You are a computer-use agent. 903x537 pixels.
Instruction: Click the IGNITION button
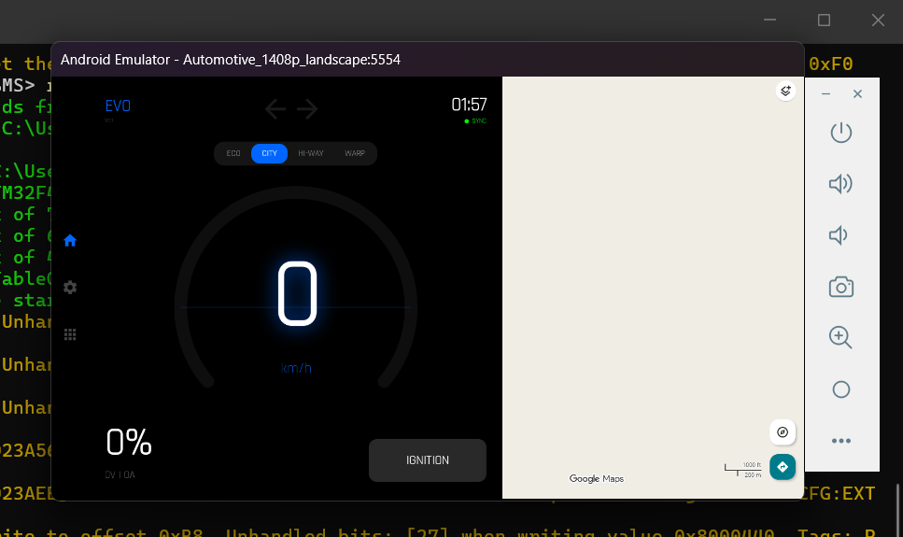click(x=428, y=460)
